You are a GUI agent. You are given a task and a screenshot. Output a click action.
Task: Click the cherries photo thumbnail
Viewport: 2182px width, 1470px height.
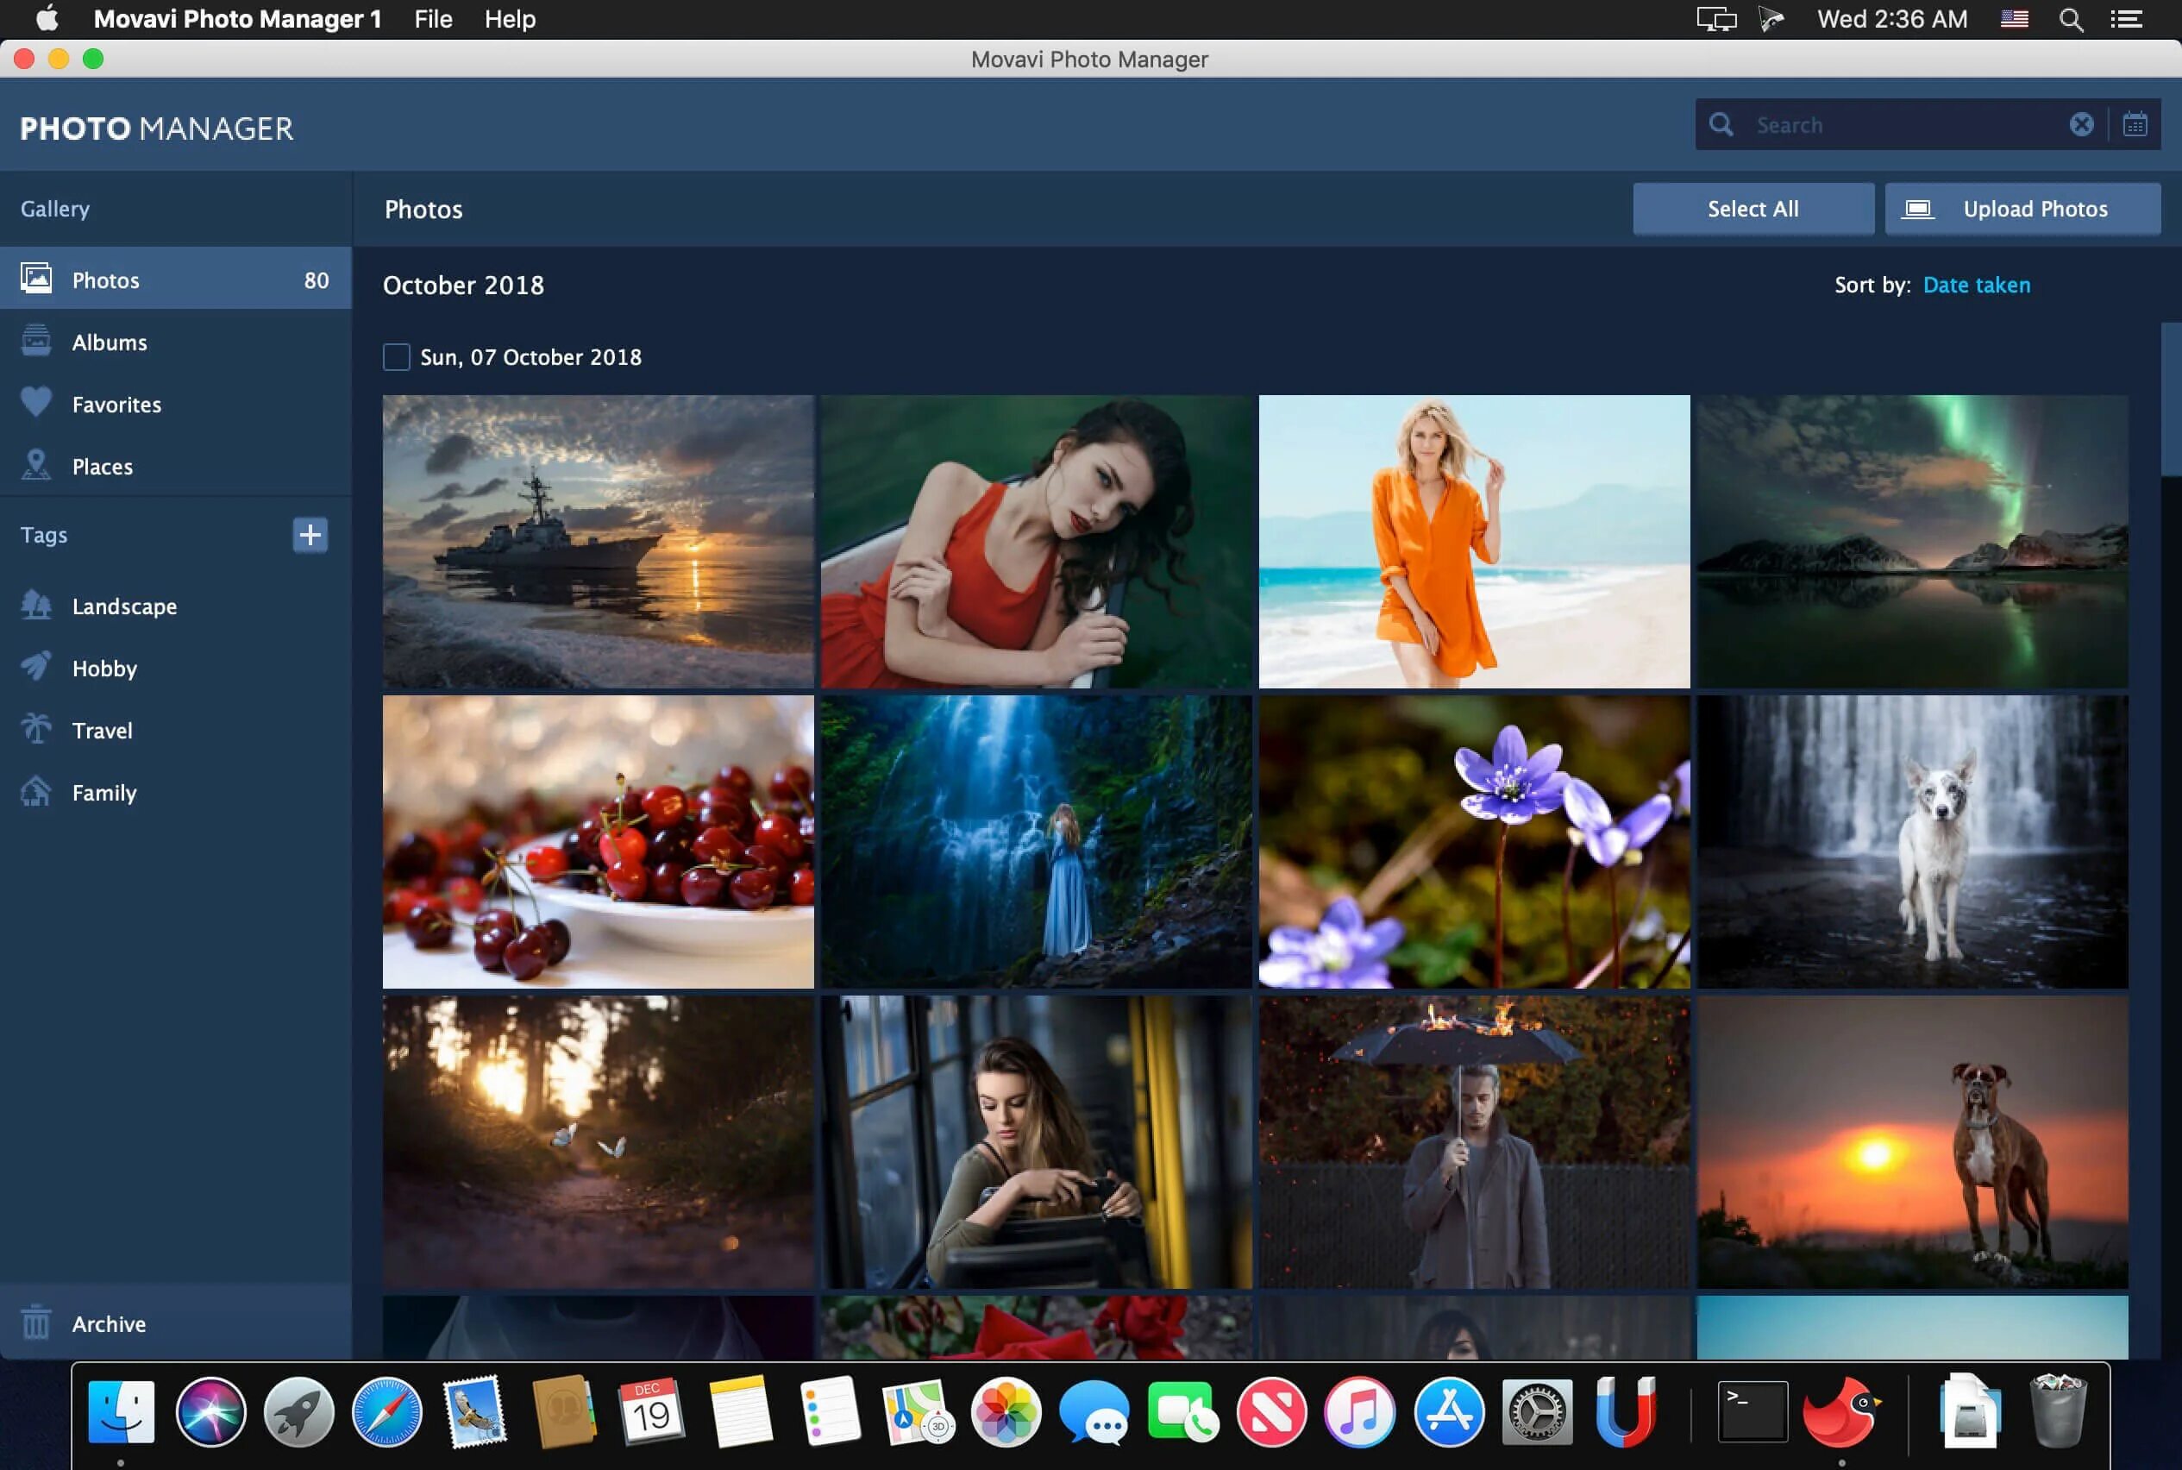[x=599, y=842]
